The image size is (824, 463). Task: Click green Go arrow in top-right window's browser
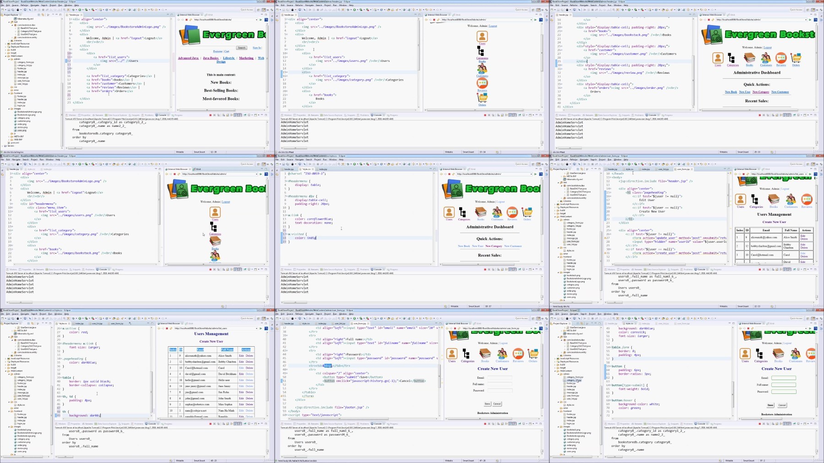click(x=810, y=20)
